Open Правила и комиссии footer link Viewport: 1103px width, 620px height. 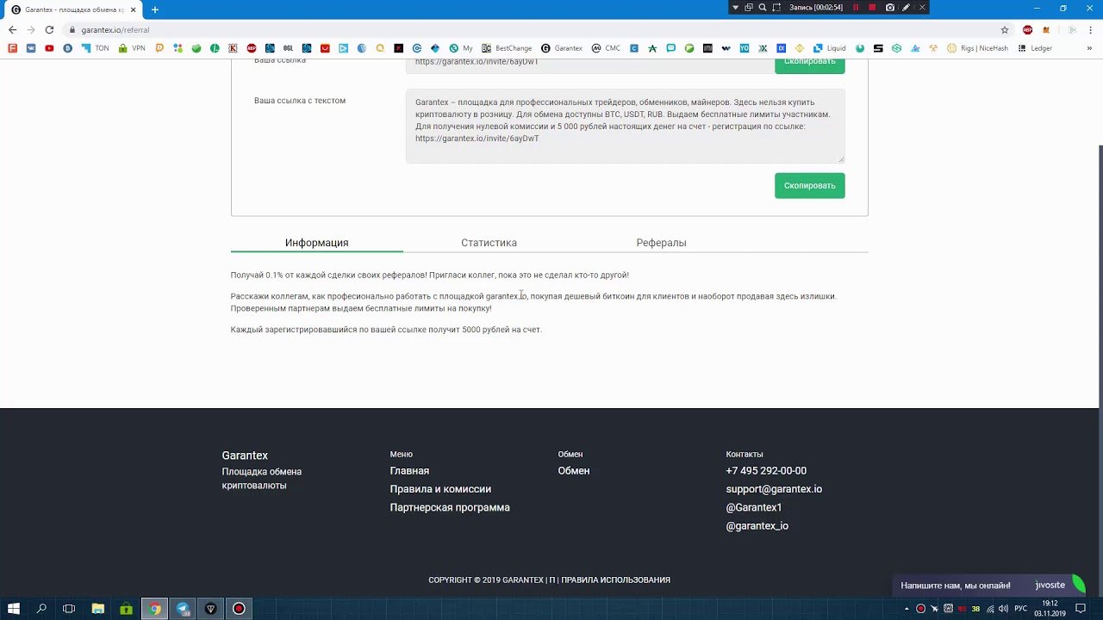(440, 489)
